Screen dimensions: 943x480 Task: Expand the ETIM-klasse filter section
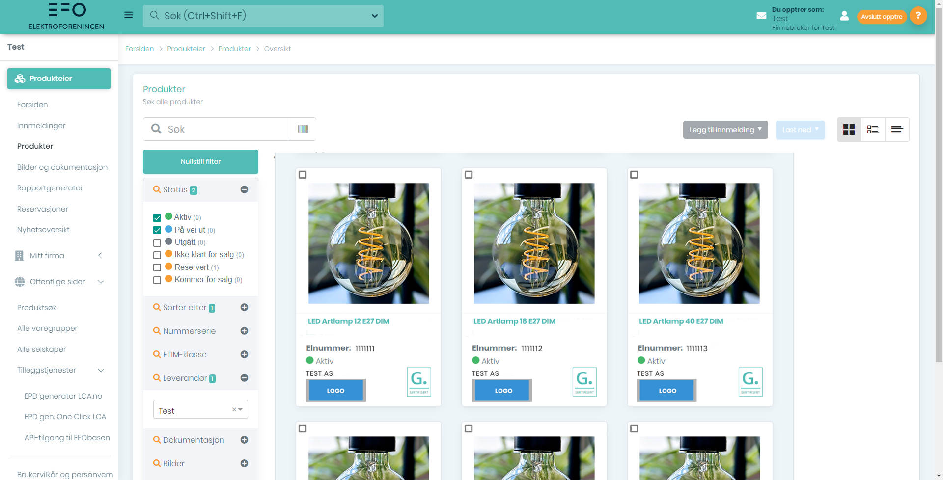pos(244,354)
